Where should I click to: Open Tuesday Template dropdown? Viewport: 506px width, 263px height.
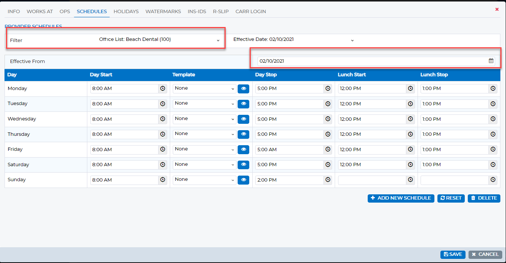coord(204,104)
